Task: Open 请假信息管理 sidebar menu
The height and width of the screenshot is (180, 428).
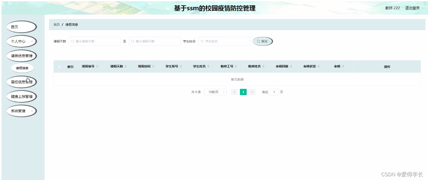Action: click(x=22, y=56)
